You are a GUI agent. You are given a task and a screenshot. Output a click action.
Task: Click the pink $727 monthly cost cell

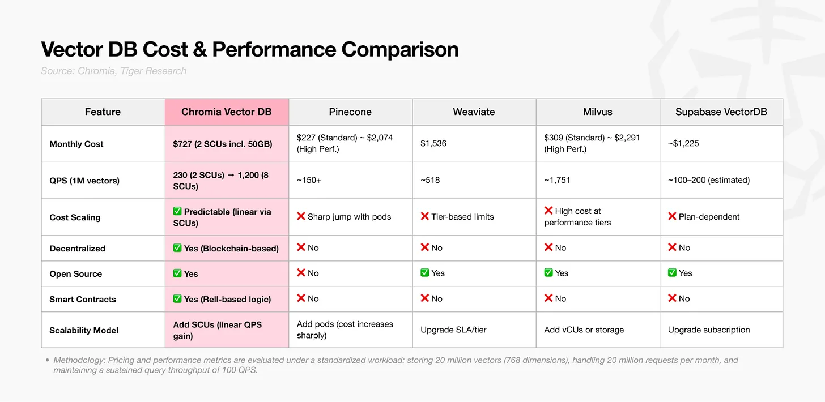coord(227,144)
